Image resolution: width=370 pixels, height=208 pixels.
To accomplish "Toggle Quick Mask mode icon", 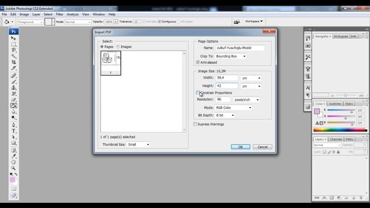I will click(13, 189).
